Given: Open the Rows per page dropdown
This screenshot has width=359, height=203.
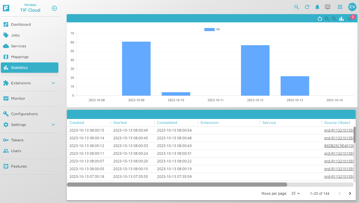Looking at the screenshot, I should (x=295, y=193).
